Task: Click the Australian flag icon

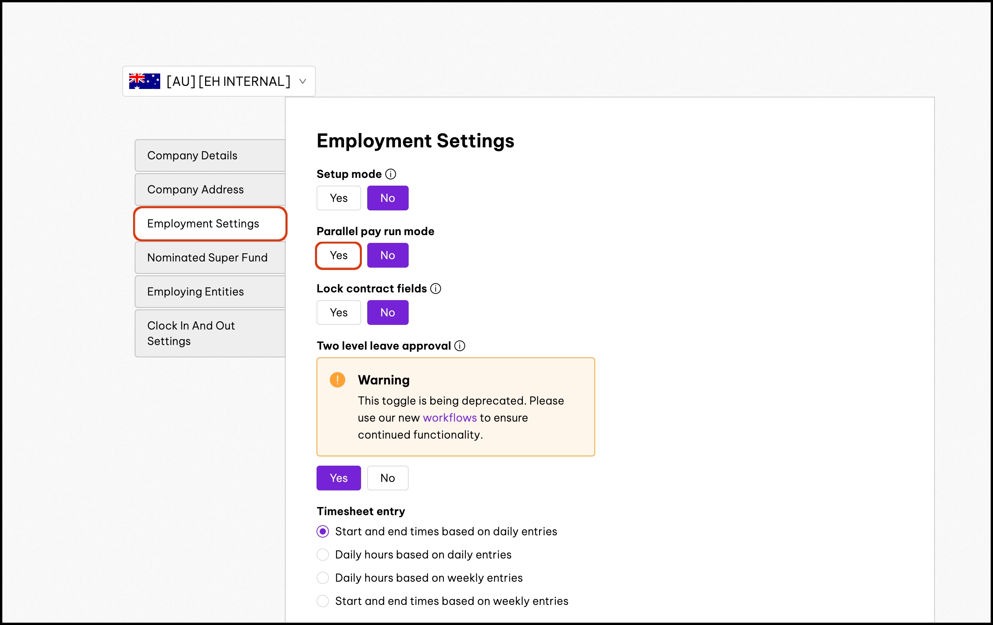Action: 144,81
